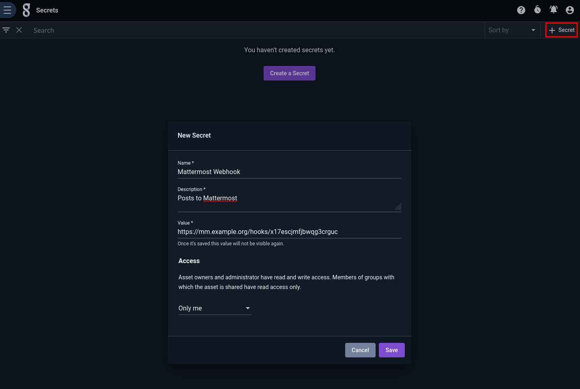Screen dimensions: 580x389
Task: Click the app logo next to Secrets
Action: (26, 10)
